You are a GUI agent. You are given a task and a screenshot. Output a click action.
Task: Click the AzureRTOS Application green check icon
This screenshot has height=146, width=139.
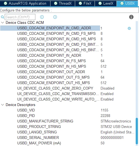[x=5, y=4]
